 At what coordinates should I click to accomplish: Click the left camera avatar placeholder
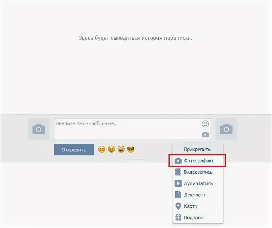tap(38, 129)
